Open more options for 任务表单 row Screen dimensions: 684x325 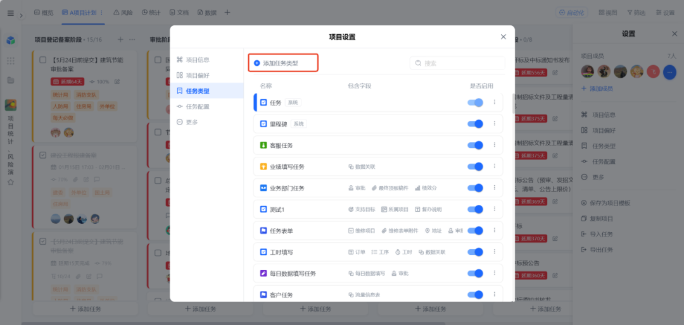click(x=494, y=230)
